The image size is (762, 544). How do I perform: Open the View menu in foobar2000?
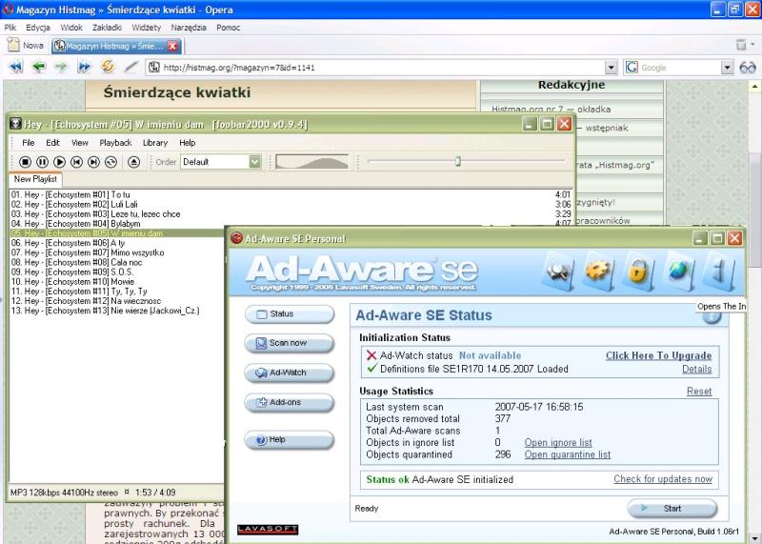(80, 143)
